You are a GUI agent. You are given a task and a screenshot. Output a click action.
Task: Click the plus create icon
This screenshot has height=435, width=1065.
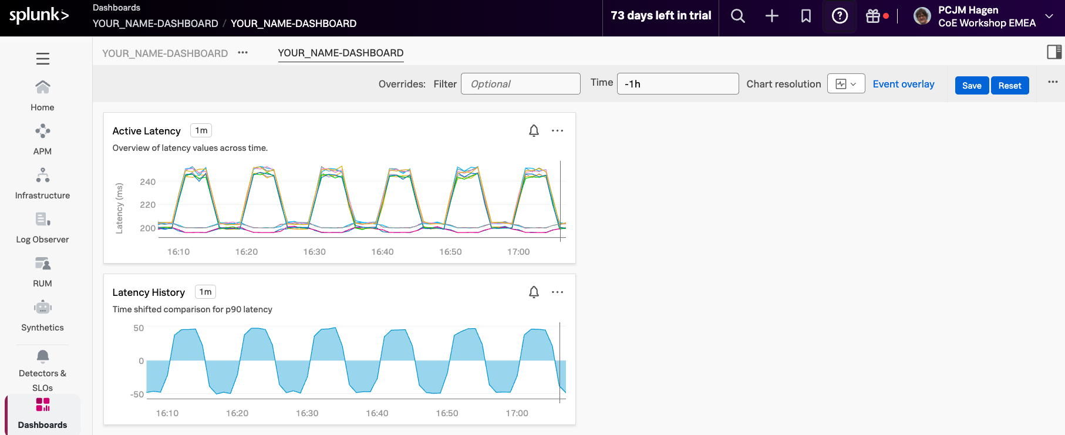point(772,16)
